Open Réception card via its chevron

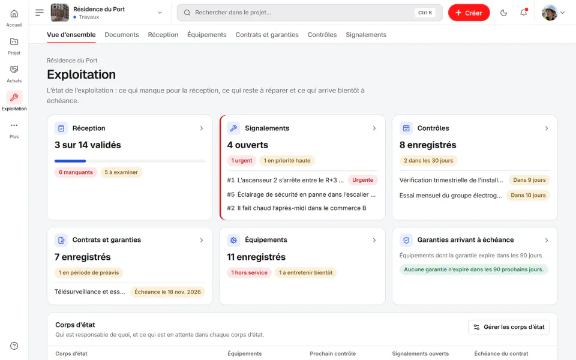(202, 128)
